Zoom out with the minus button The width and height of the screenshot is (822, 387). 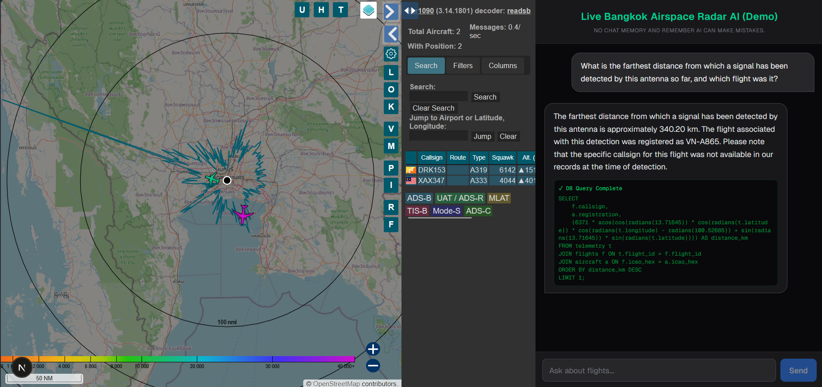tap(373, 366)
